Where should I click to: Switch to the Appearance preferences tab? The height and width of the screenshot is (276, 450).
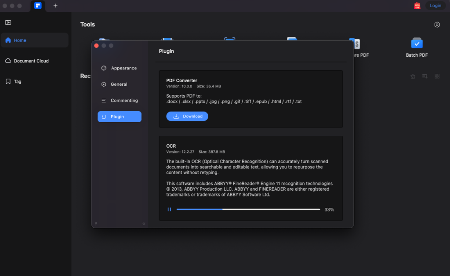(x=119, y=68)
